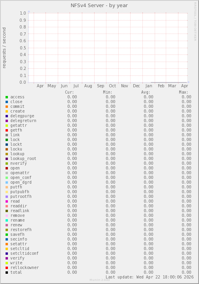Image resolution: width=199 pixels, height=284 pixels.
Task: Select the 'nverify' legend label
Action: 19,163
